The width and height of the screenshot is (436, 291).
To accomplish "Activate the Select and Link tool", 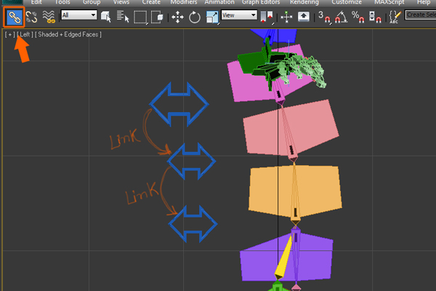I will [x=14, y=17].
